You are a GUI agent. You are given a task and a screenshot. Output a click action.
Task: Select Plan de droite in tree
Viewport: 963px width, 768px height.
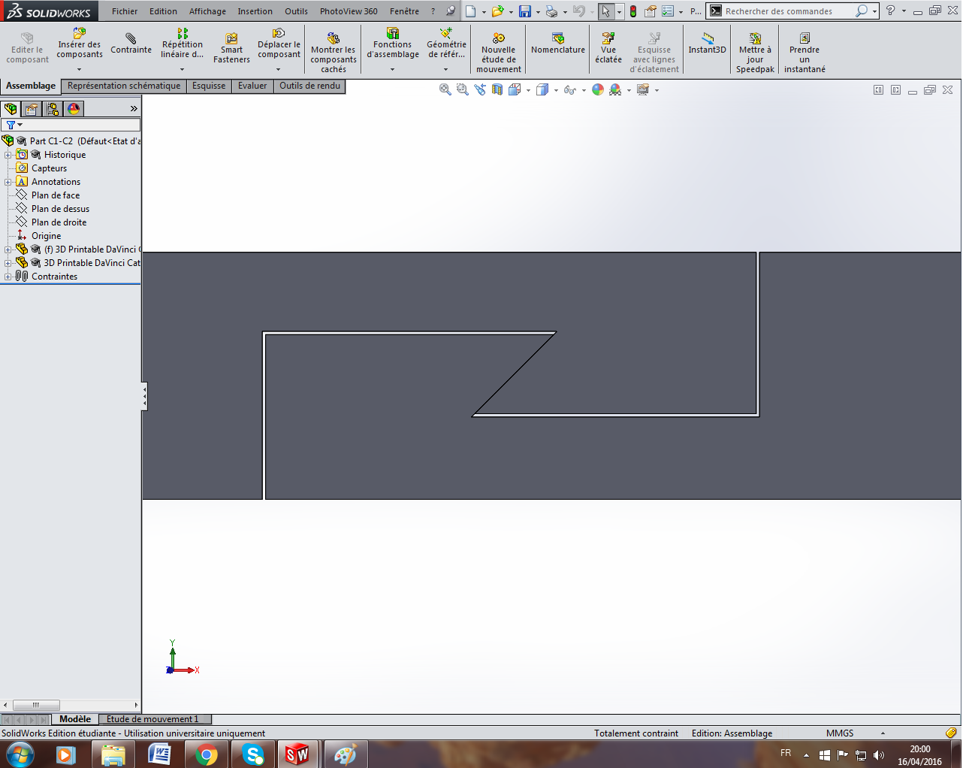click(59, 222)
